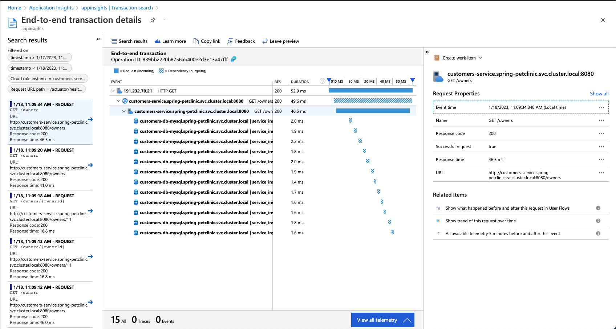Click Leave preview in the toolbar
616x329 pixels.
[x=281, y=41]
